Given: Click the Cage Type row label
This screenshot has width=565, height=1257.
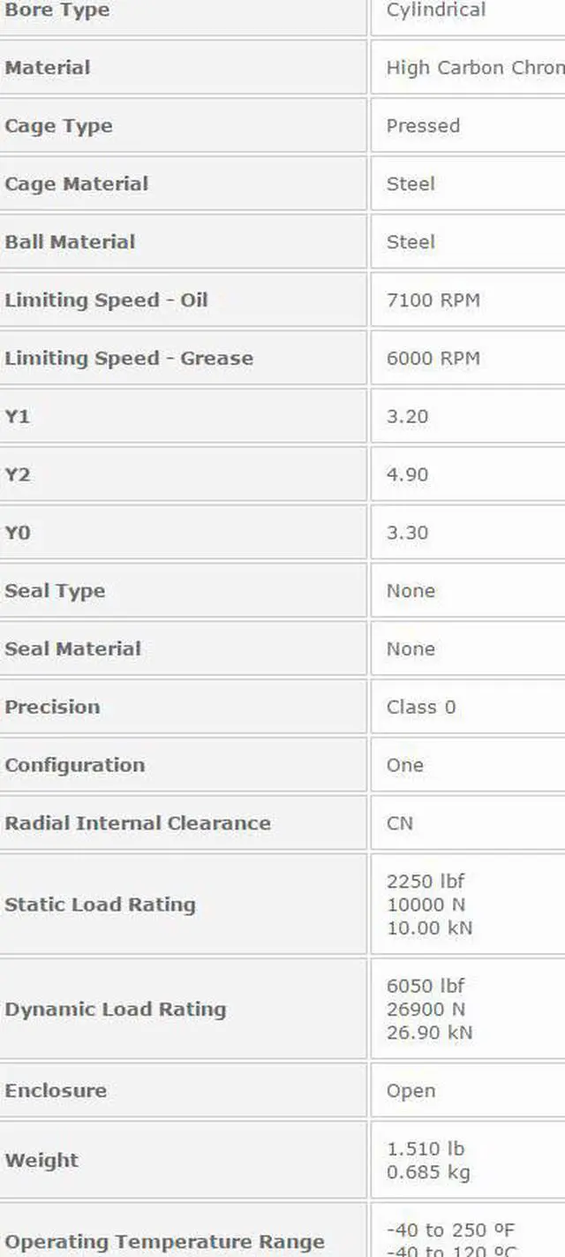Looking at the screenshot, I should click(58, 125).
